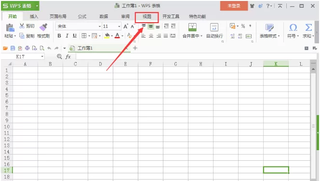The image size is (320, 181).
Task: Apply bottom vertical alignment
Action: click(x=158, y=26)
